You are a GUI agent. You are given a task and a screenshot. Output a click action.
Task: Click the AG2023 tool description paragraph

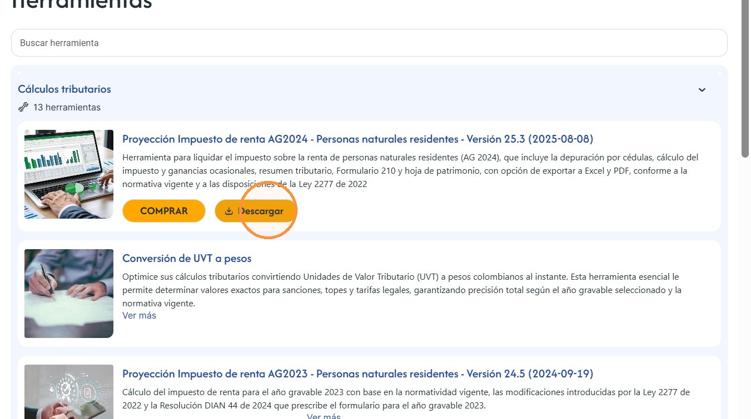pyautogui.click(x=406, y=399)
